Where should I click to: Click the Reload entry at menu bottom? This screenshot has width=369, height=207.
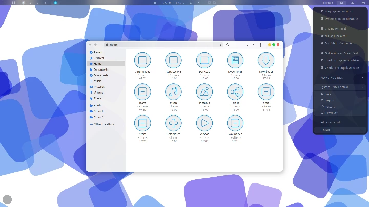tap(325, 130)
